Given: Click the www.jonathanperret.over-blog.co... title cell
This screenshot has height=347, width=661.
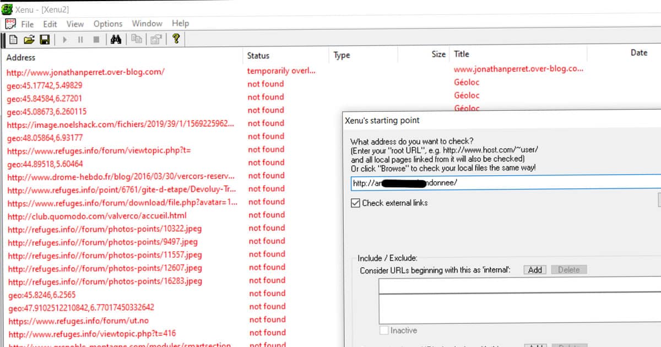Looking at the screenshot, I should click(518, 69).
